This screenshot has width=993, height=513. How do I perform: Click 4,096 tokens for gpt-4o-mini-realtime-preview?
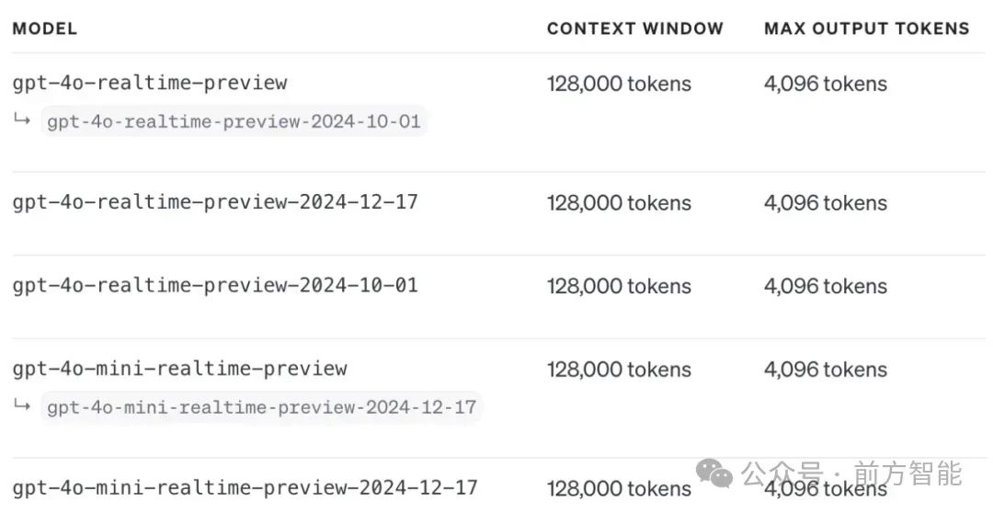coord(825,370)
